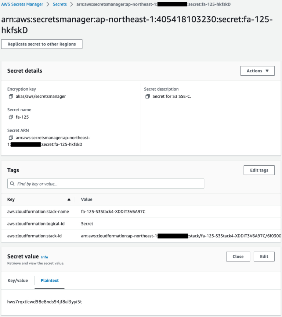Switch to the Key/value tab
The width and height of the screenshot is (282, 317).
[18, 281]
